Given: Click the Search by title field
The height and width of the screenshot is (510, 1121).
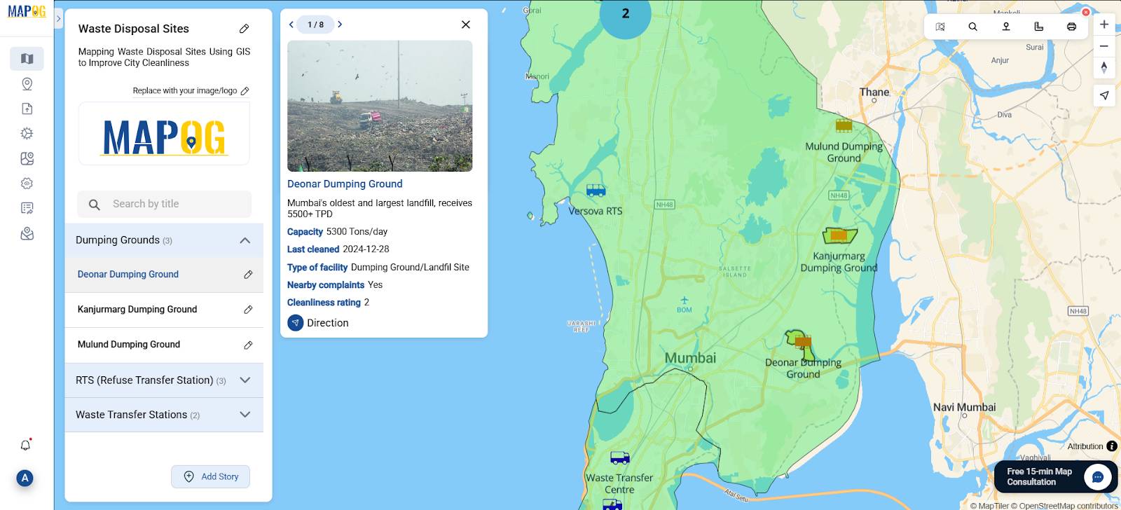Looking at the screenshot, I should coord(165,204).
